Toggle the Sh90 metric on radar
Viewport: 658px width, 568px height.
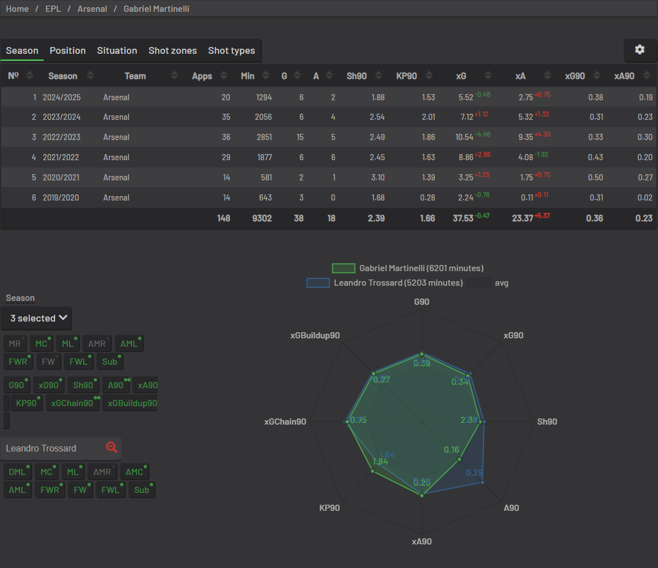tap(83, 385)
